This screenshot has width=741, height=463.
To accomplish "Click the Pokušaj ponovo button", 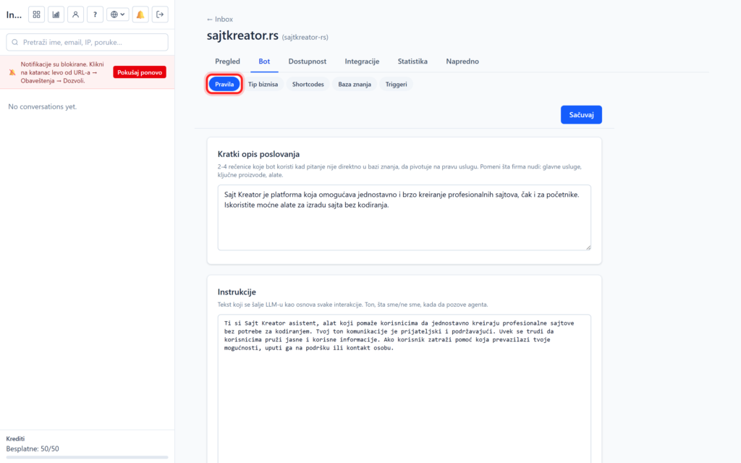I will pos(140,72).
